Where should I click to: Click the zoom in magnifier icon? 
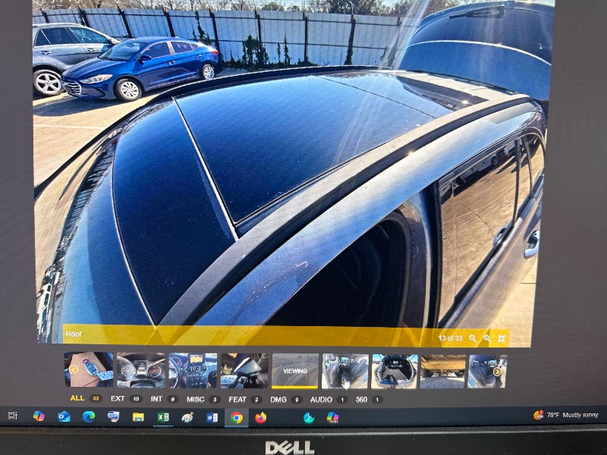pyautogui.click(x=487, y=338)
